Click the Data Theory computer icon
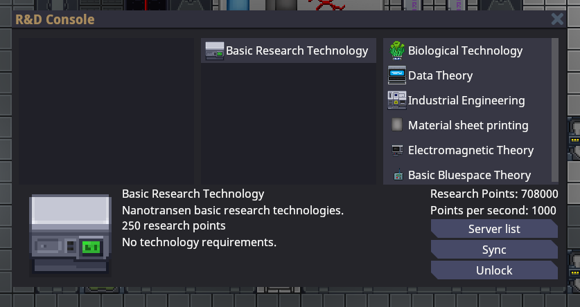The image size is (580, 307). click(x=397, y=75)
